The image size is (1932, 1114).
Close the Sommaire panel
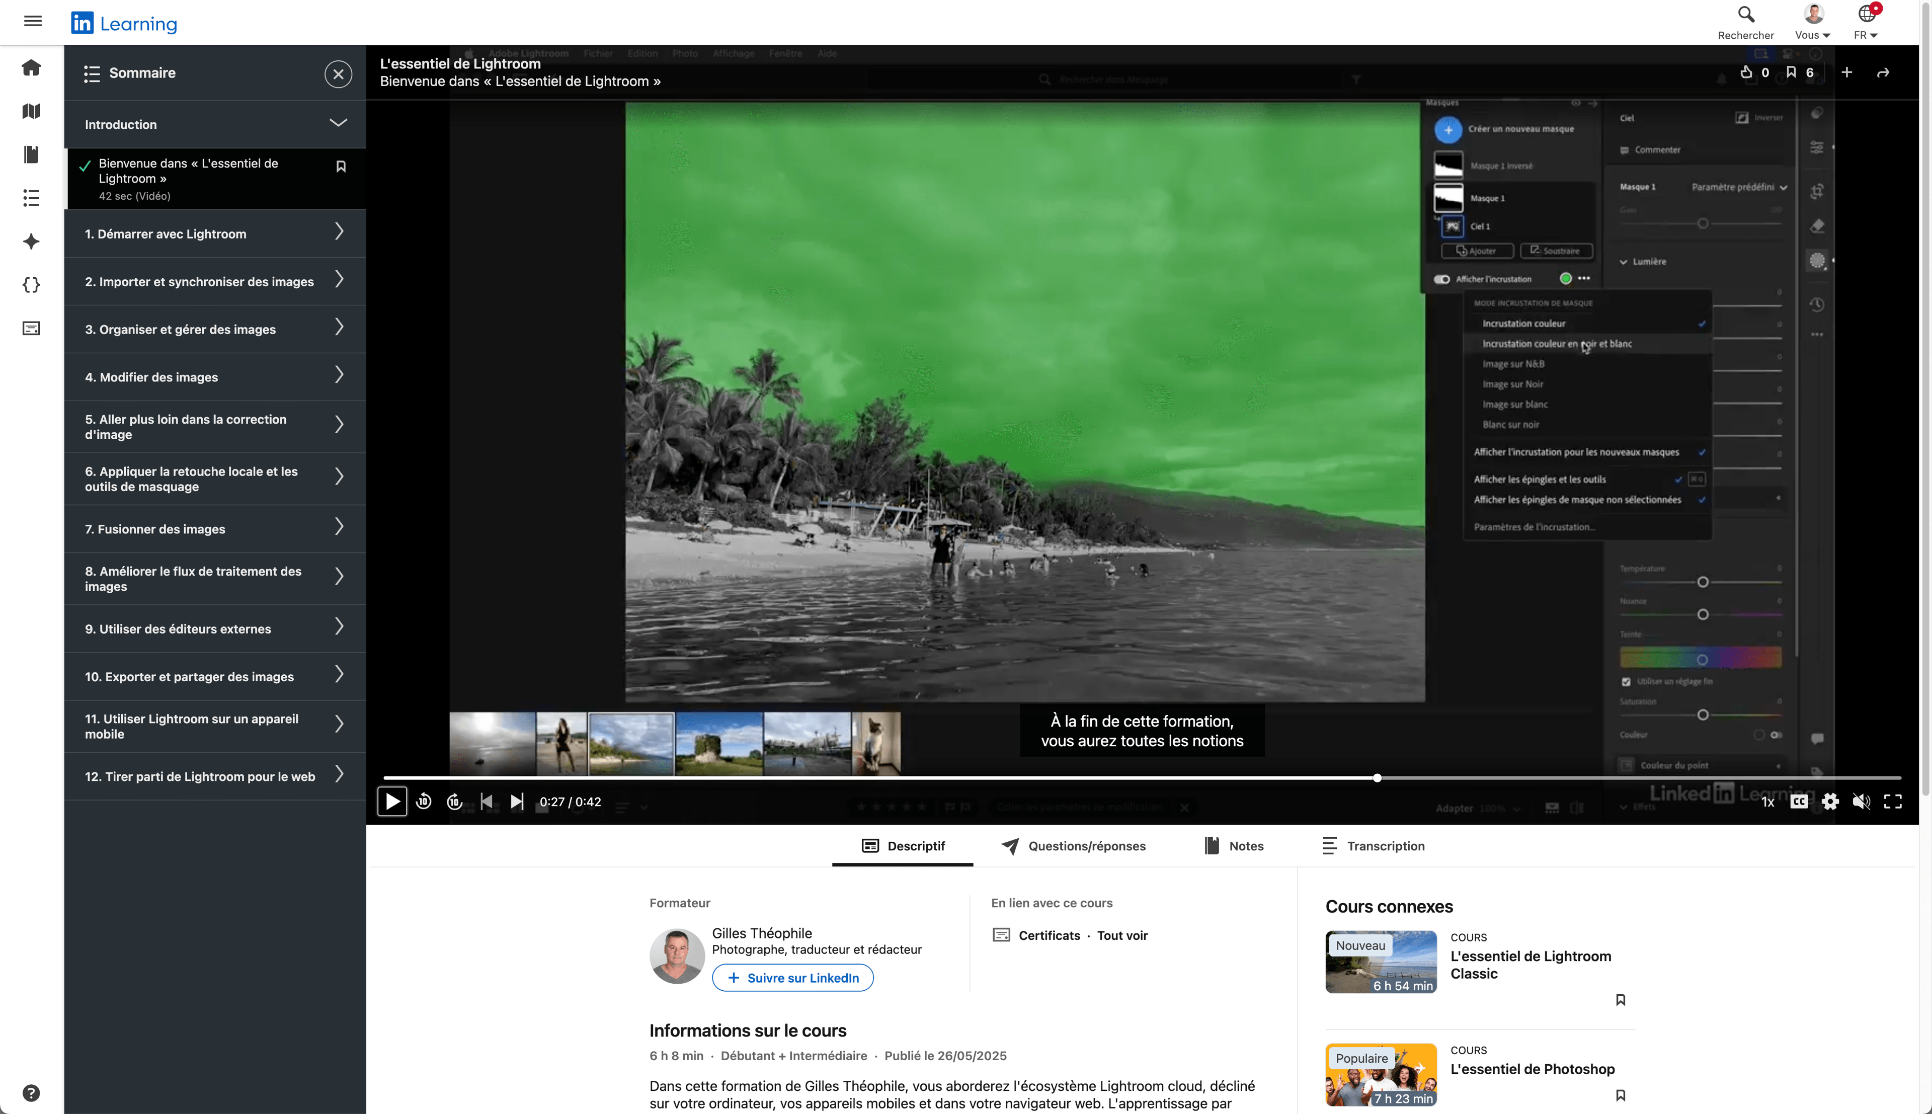tap(338, 74)
